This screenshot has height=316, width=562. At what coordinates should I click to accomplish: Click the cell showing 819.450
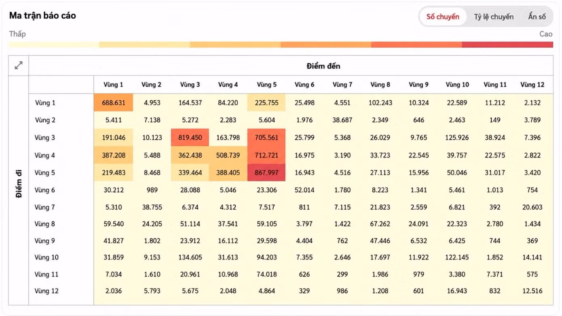pyautogui.click(x=190, y=137)
